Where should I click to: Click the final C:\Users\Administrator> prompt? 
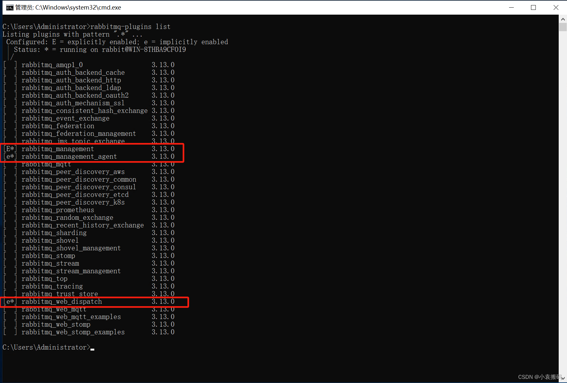tap(47, 347)
